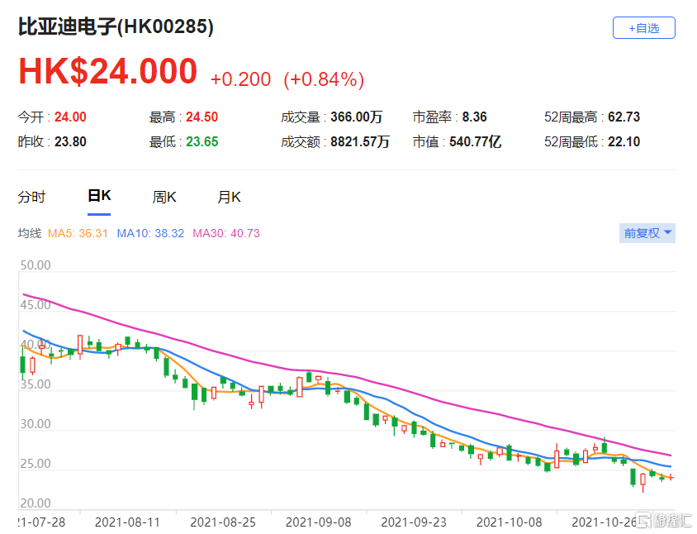Click the price change +0.200 value
The width and height of the screenshot is (697, 534).
(240, 79)
